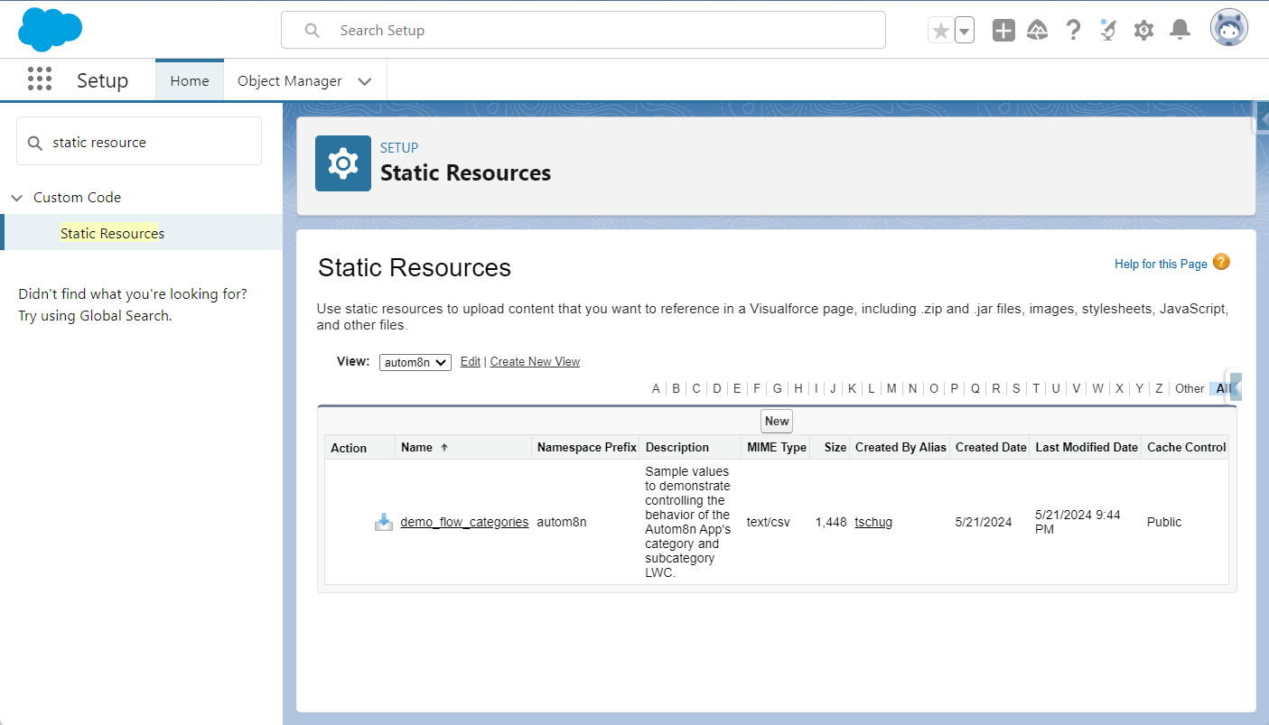Image resolution: width=1269 pixels, height=725 pixels.
Task: Switch to the Home tab
Action: [x=190, y=80]
